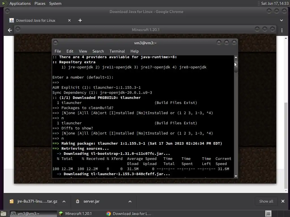Click the Minecraft window menu button in titlebar
Viewport: 290px width, 217px height.
(18, 29)
